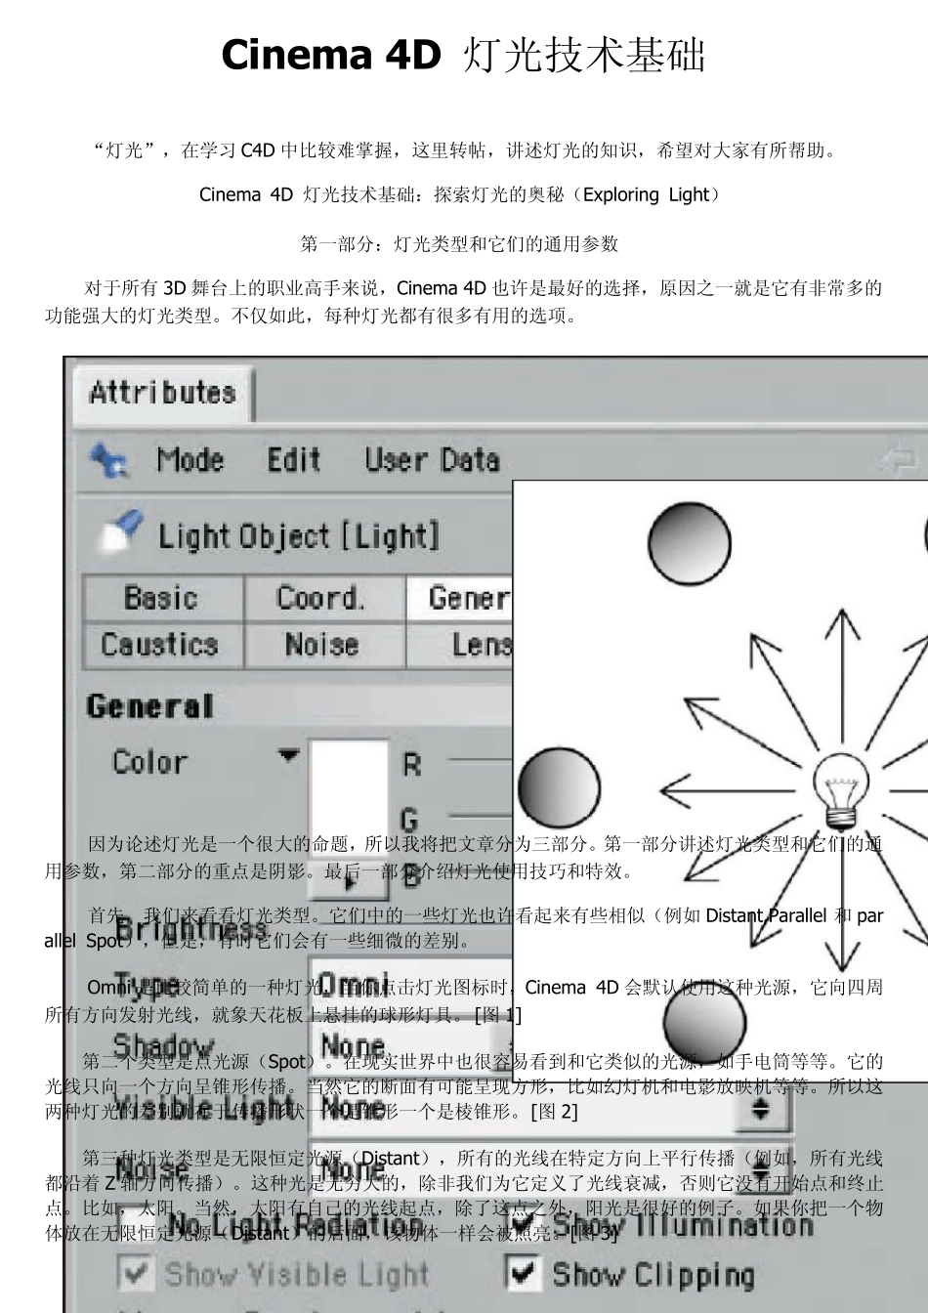Image resolution: width=928 pixels, height=1313 pixels.
Task: Click the Mode cursor icon
Action: (x=109, y=460)
